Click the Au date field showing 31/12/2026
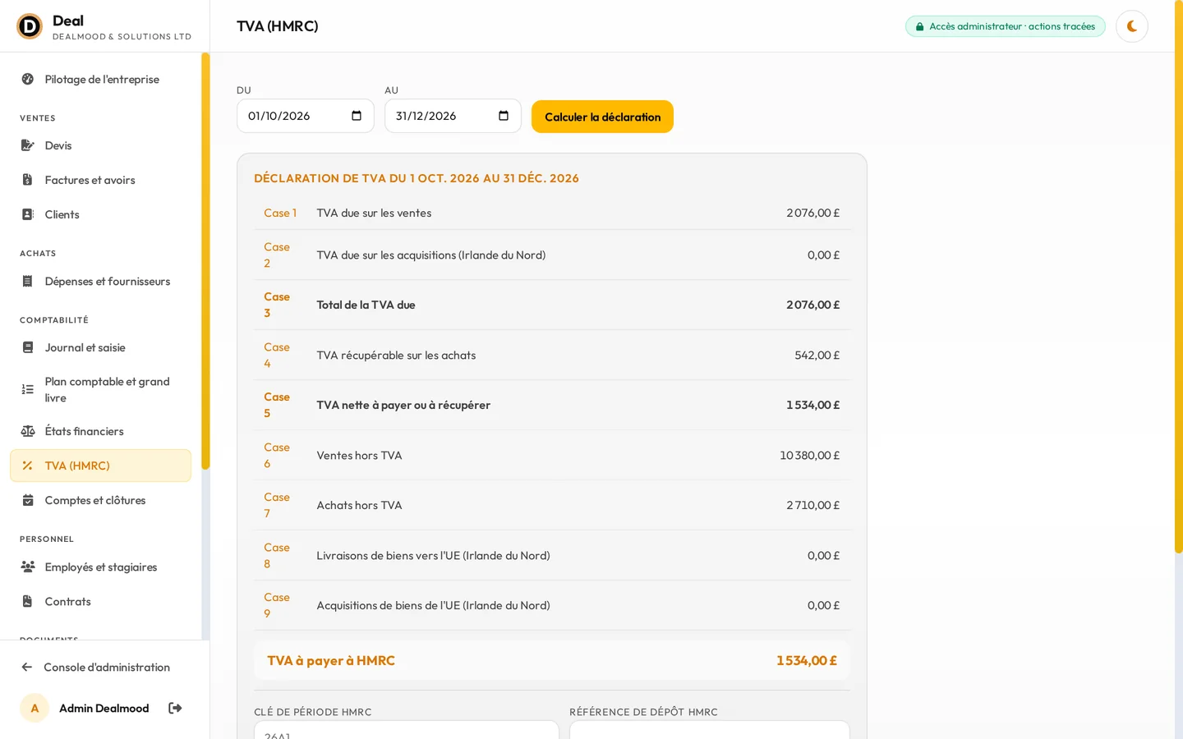This screenshot has height=739, width=1183. 453,116
